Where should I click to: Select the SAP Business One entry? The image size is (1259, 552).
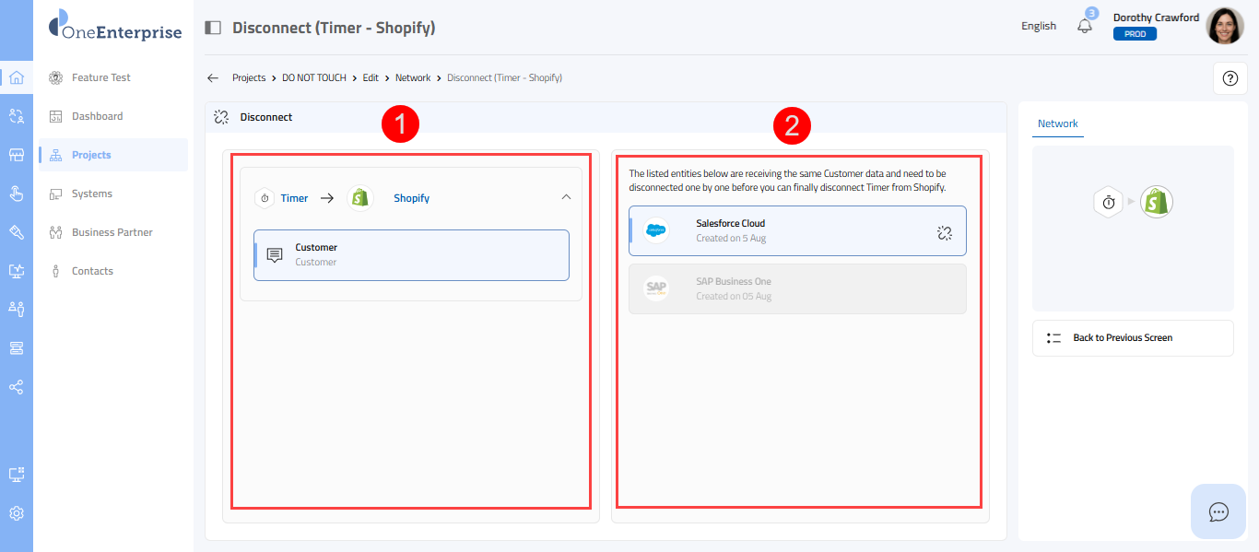click(x=797, y=288)
